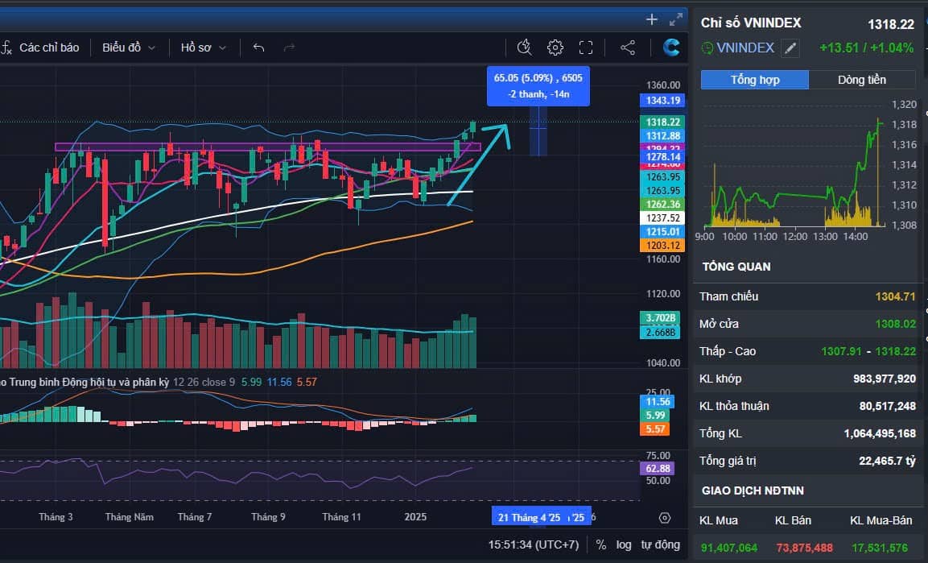Undo the last chart action
The image size is (928, 563).
point(258,48)
